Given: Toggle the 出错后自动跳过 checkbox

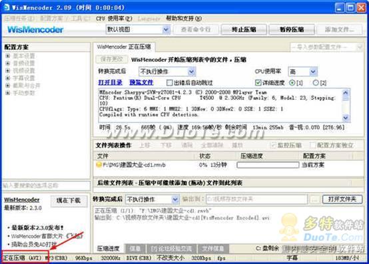Looking at the screenshot, I should pos(169,82).
